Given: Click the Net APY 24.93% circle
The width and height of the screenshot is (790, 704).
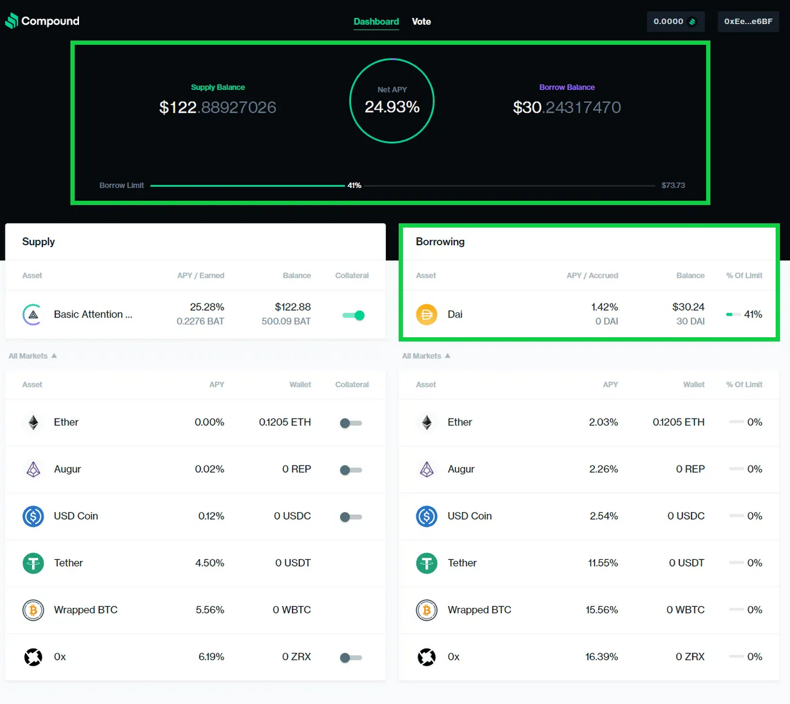Looking at the screenshot, I should click(392, 100).
